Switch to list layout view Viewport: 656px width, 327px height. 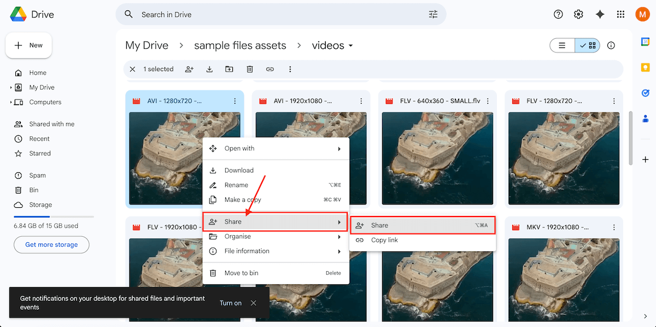click(562, 45)
